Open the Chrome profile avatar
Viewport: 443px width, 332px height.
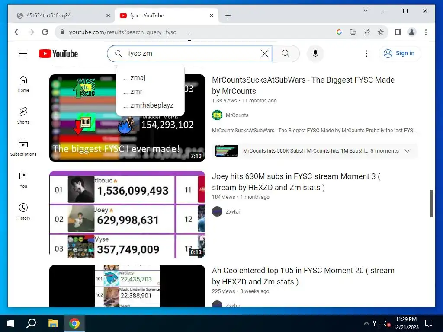[412, 32]
